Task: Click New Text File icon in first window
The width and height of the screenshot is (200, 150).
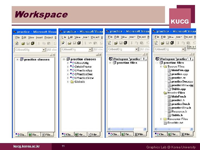Action: (17, 43)
